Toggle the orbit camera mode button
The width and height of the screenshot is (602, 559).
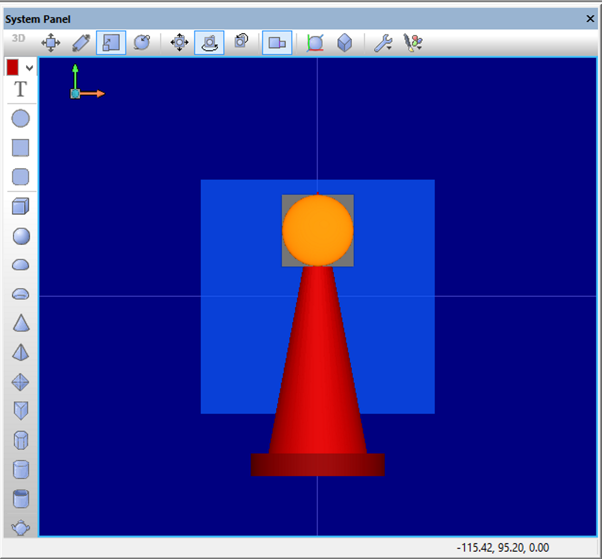pyautogui.click(x=209, y=42)
